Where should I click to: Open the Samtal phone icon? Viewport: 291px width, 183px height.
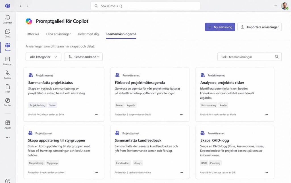point(8,73)
